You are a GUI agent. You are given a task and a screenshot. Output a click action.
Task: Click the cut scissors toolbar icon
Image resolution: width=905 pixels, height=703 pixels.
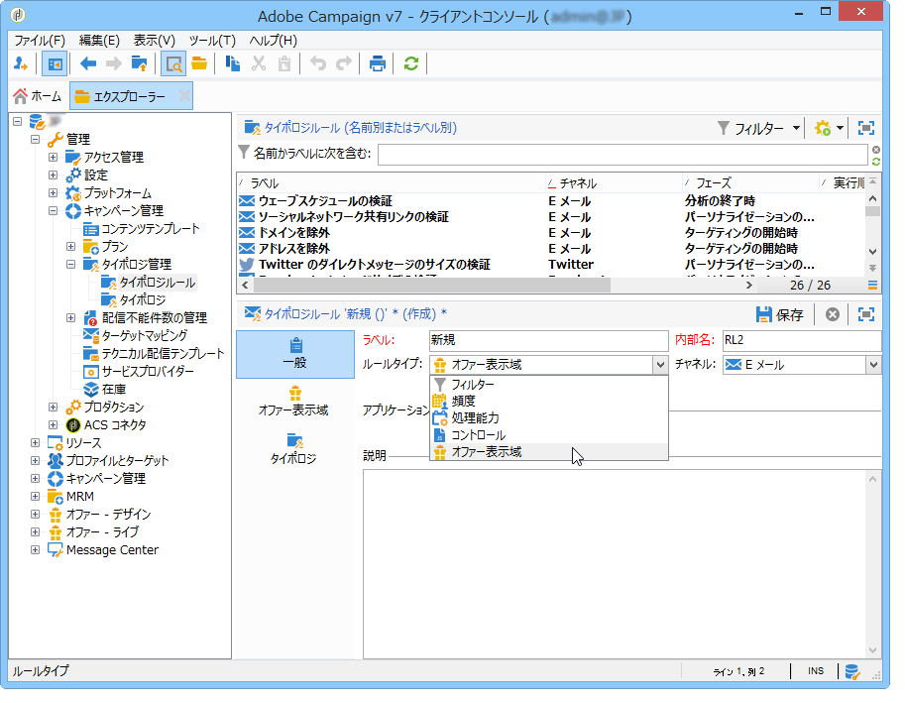tap(259, 63)
